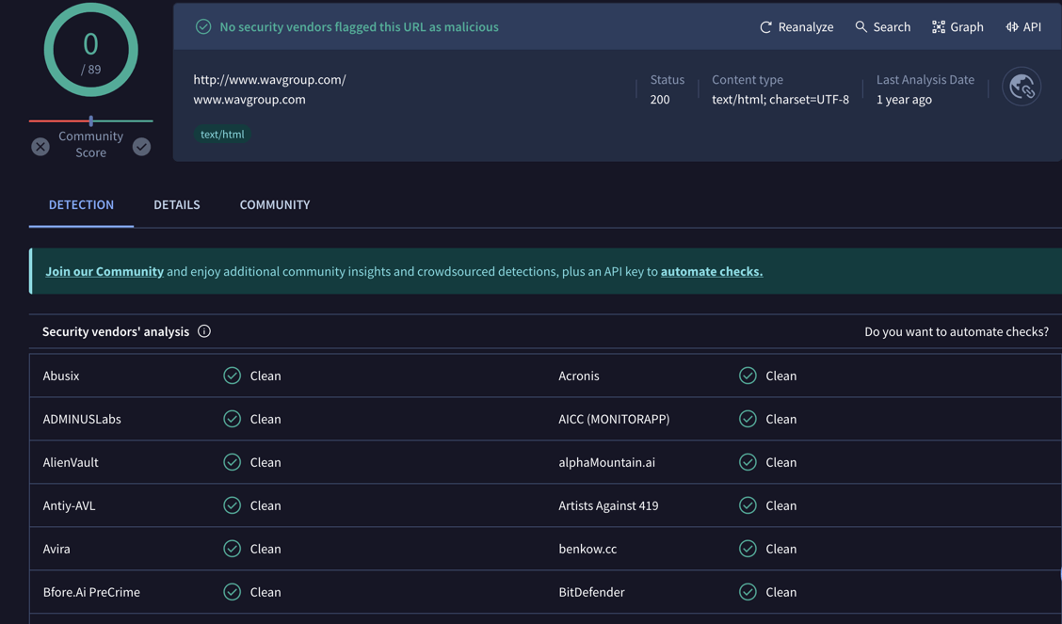Click the www.wavgroup.com domain text
The height and width of the screenshot is (624, 1062).
[x=249, y=100]
